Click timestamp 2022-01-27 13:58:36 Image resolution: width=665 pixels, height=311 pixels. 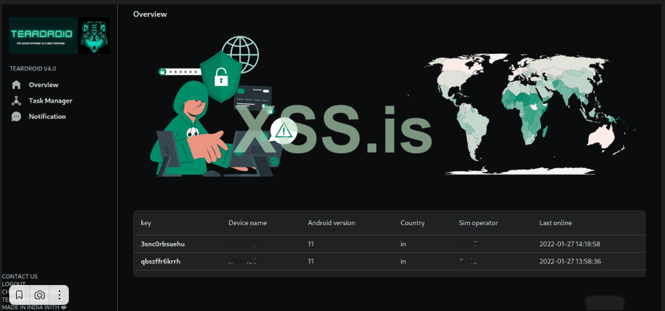[570, 262]
